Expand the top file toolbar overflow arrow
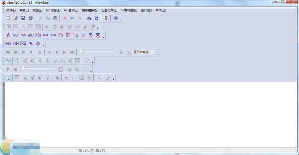Image resolution: width=299 pixels, height=155 pixels. 121,20
